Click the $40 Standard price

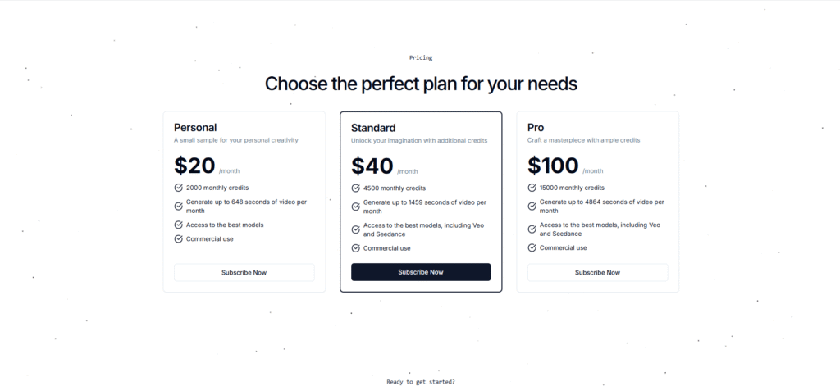point(372,166)
